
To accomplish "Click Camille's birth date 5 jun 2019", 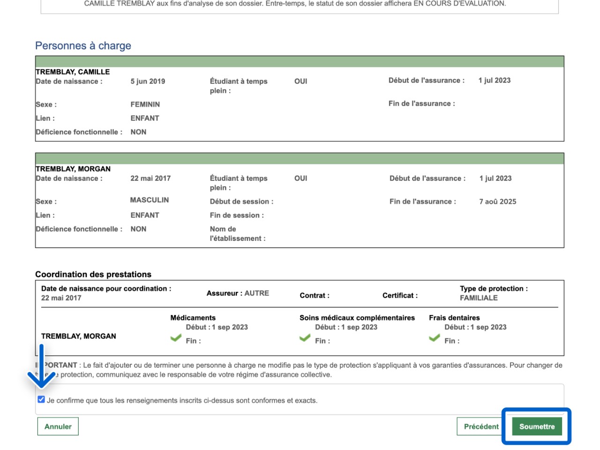I will coord(148,81).
